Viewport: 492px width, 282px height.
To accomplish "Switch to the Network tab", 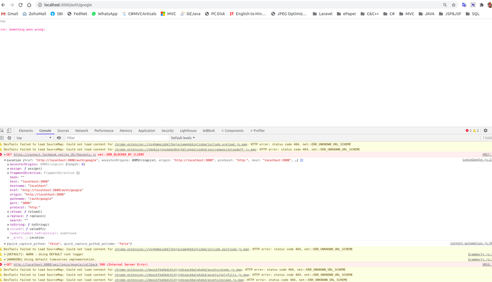I will (82, 130).
